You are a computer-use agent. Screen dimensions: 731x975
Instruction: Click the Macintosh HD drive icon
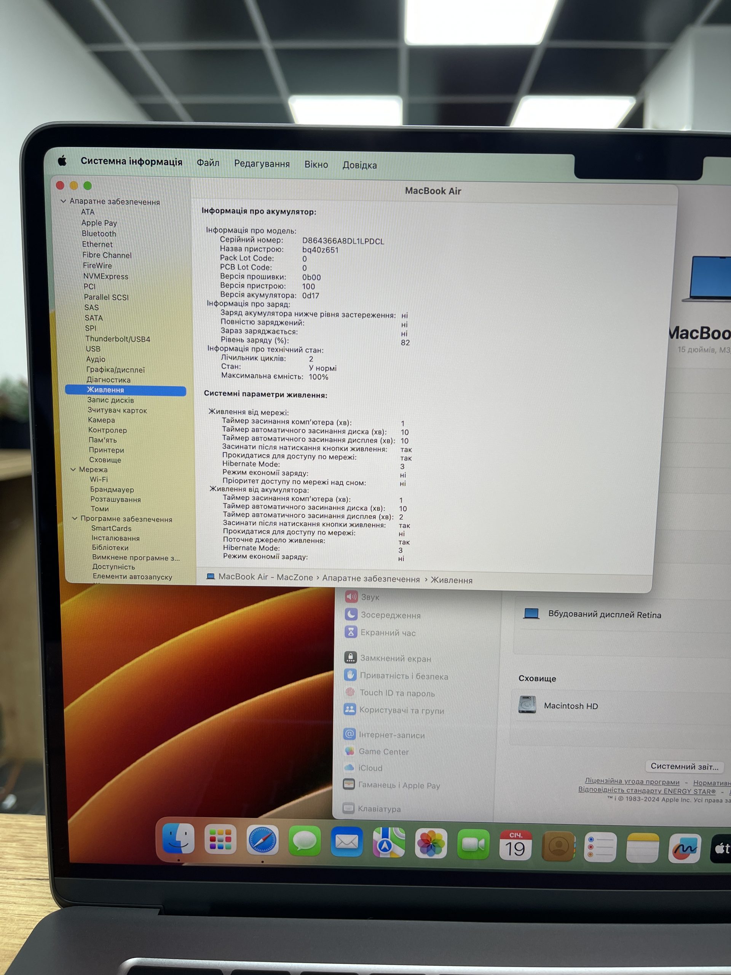tap(527, 705)
